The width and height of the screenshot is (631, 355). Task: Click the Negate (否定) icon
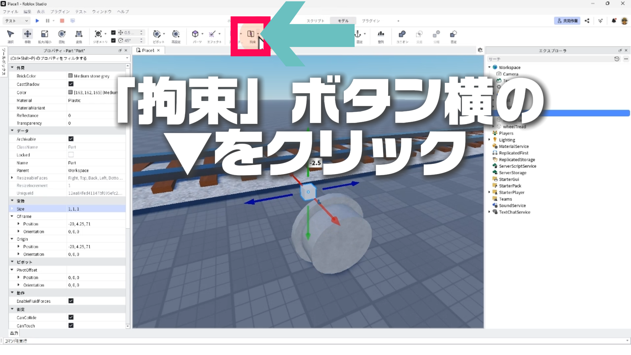click(x=453, y=34)
